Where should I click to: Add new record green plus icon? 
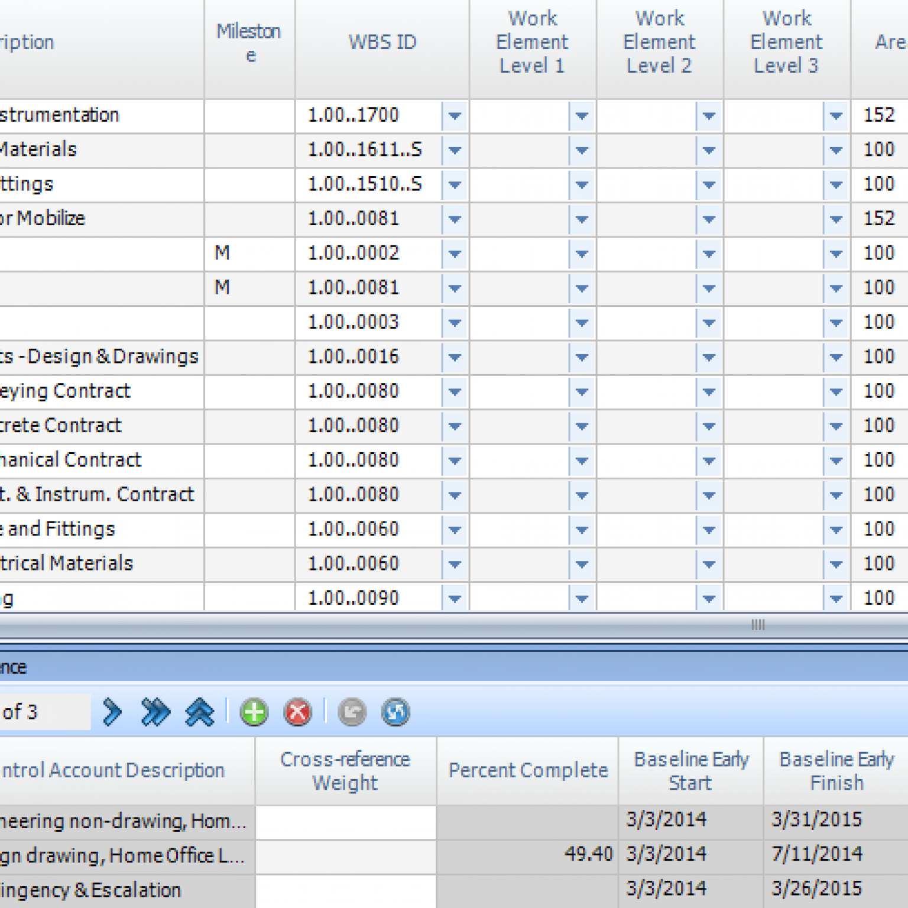coord(254,712)
